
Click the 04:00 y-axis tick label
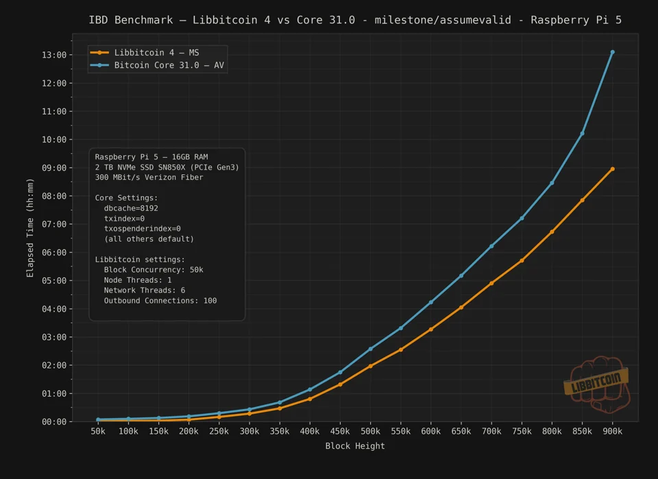point(54,309)
